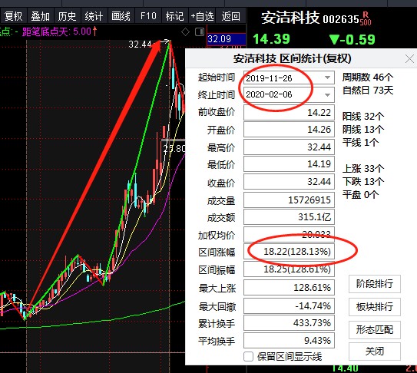Click the R 500 marker beside stock code
This screenshot has height=373, width=417.
pos(366,18)
